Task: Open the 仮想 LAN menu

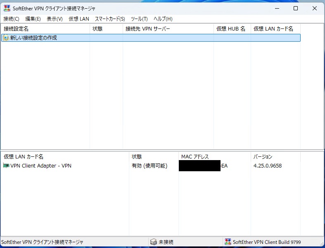Action: pyautogui.click(x=79, y=19)
